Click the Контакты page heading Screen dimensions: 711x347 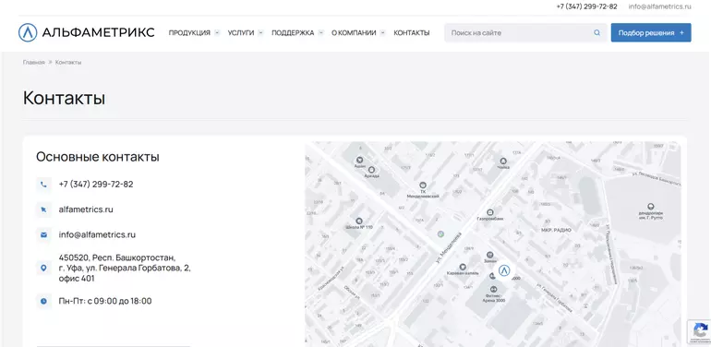(x=64, y=99)
